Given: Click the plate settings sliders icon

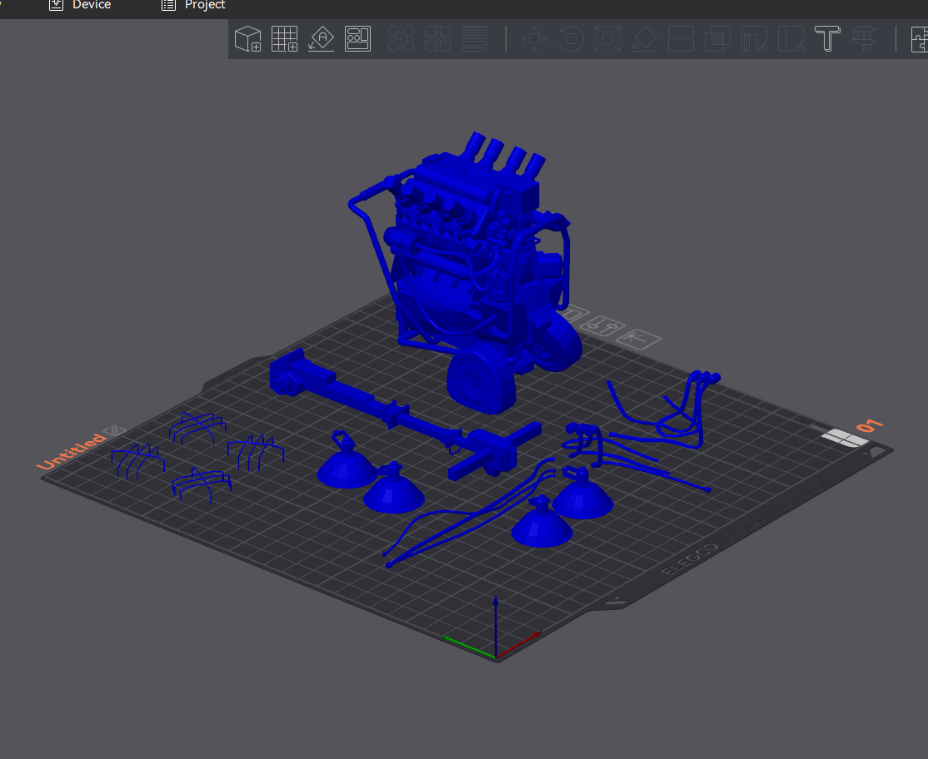Looking at the screenshot, I should pyautogui.click(x=603, y=325).
